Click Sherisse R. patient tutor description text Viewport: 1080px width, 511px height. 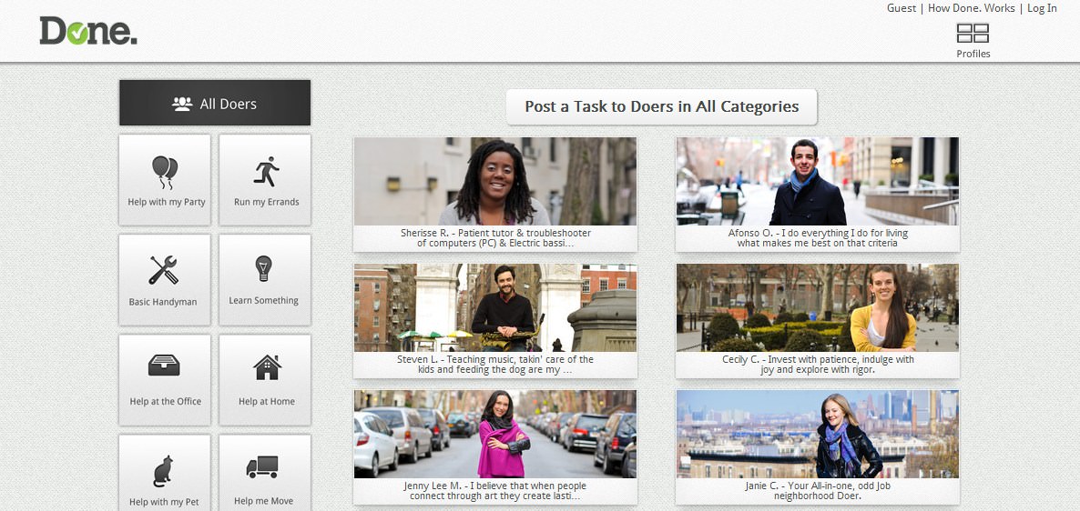coord(495,238)
